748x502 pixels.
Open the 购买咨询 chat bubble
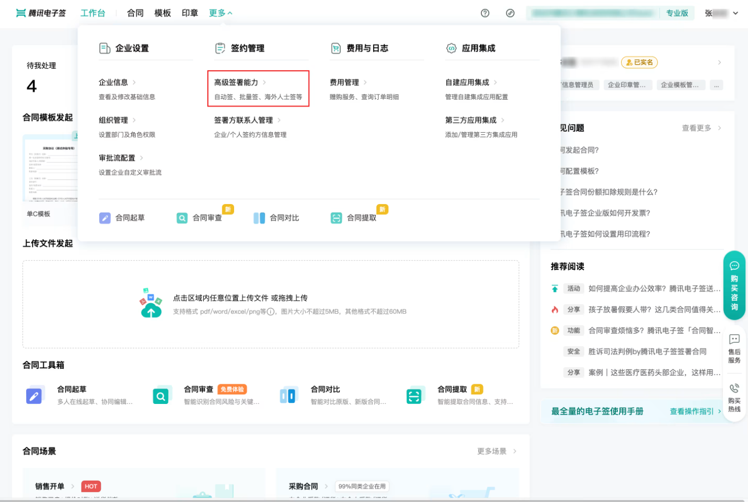tap(734, 285)
